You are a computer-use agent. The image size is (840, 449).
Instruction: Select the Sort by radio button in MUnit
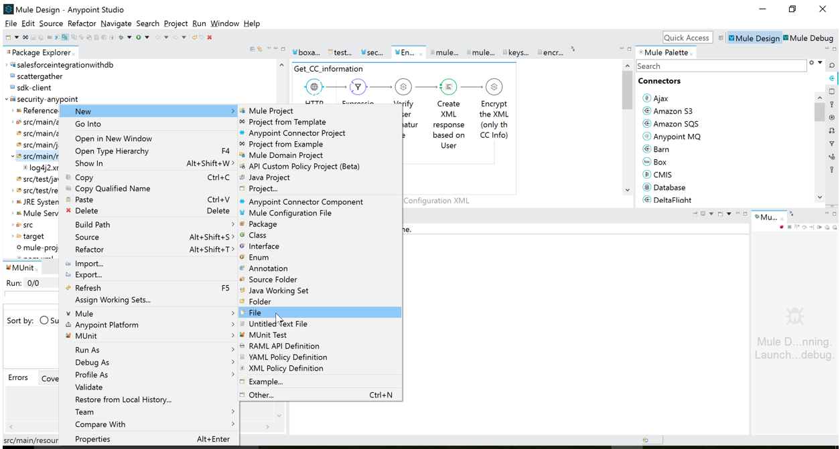point(44,321)
